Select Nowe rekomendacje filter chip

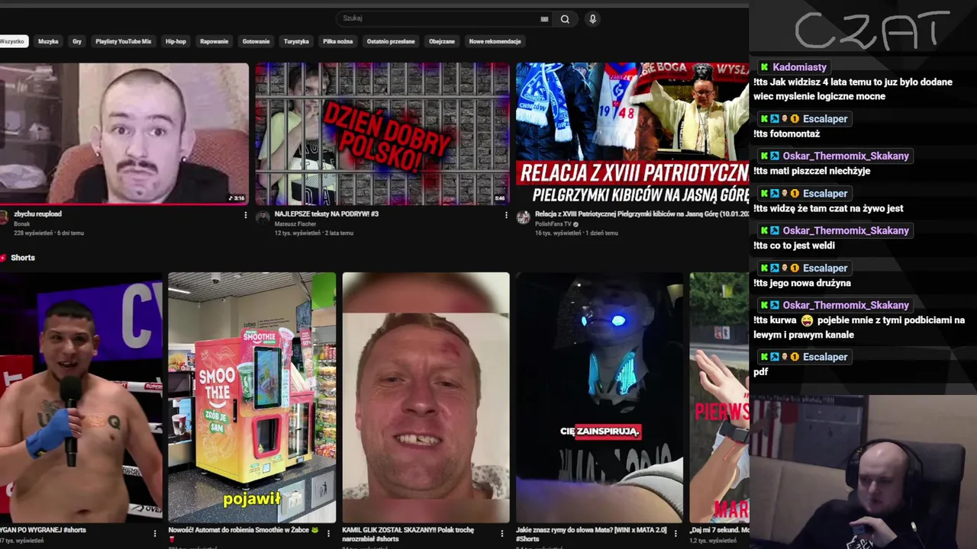[x=495, y=41]
